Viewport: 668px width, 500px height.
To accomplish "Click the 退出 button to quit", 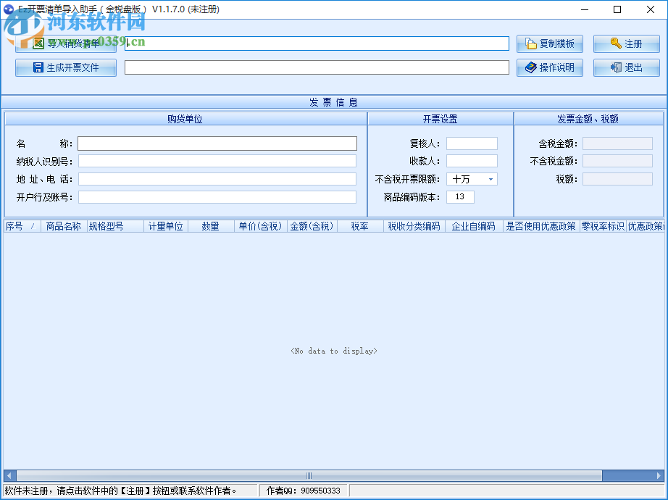I will 626,67.
